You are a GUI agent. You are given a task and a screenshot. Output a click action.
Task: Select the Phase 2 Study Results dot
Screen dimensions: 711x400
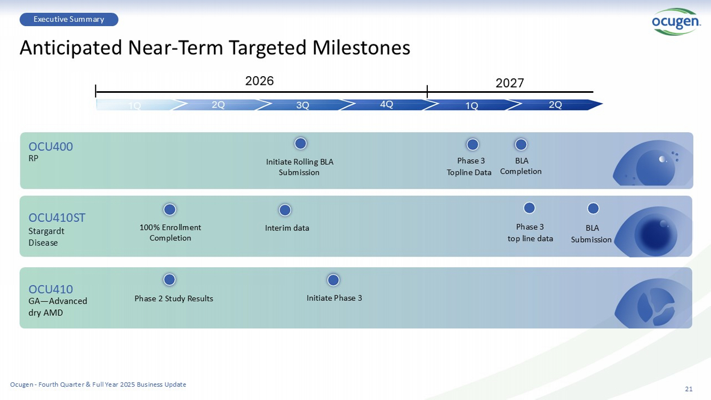170,280
